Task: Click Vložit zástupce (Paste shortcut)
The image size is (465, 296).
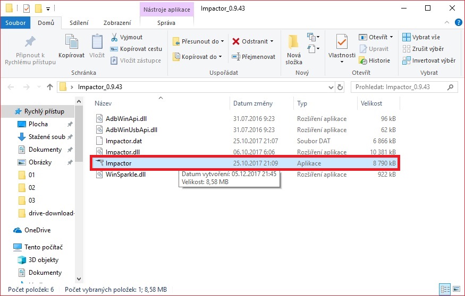Action: point(136,60)
